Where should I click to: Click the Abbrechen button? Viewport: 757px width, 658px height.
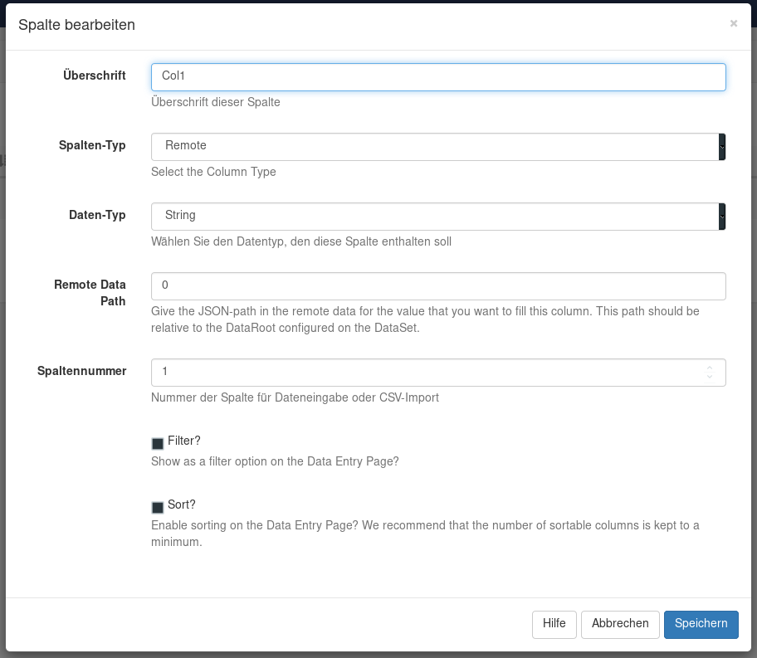tap(620, 624)
